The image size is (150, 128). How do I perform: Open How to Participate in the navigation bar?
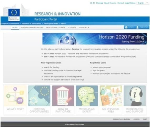pyautogui.click(x=56, y=27)
